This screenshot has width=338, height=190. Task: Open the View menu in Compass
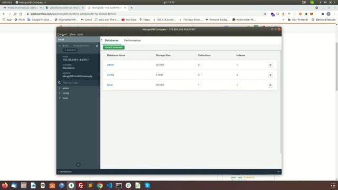[x=72, y=34]
